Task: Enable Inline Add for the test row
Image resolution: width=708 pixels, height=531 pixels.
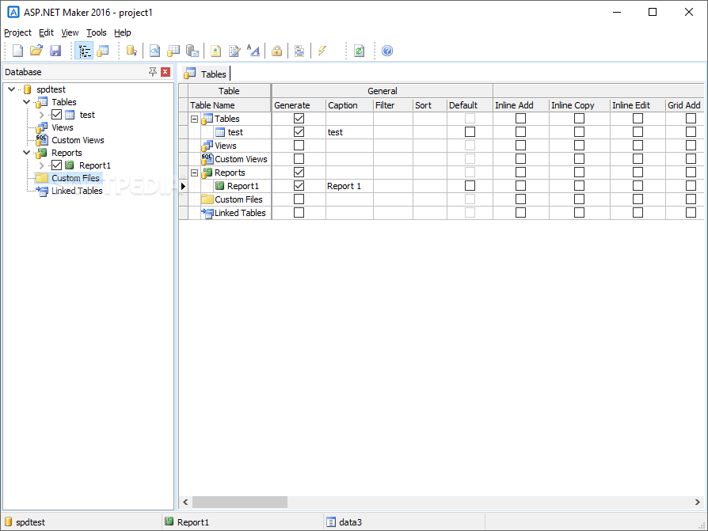Action: [x=520, y=131]
